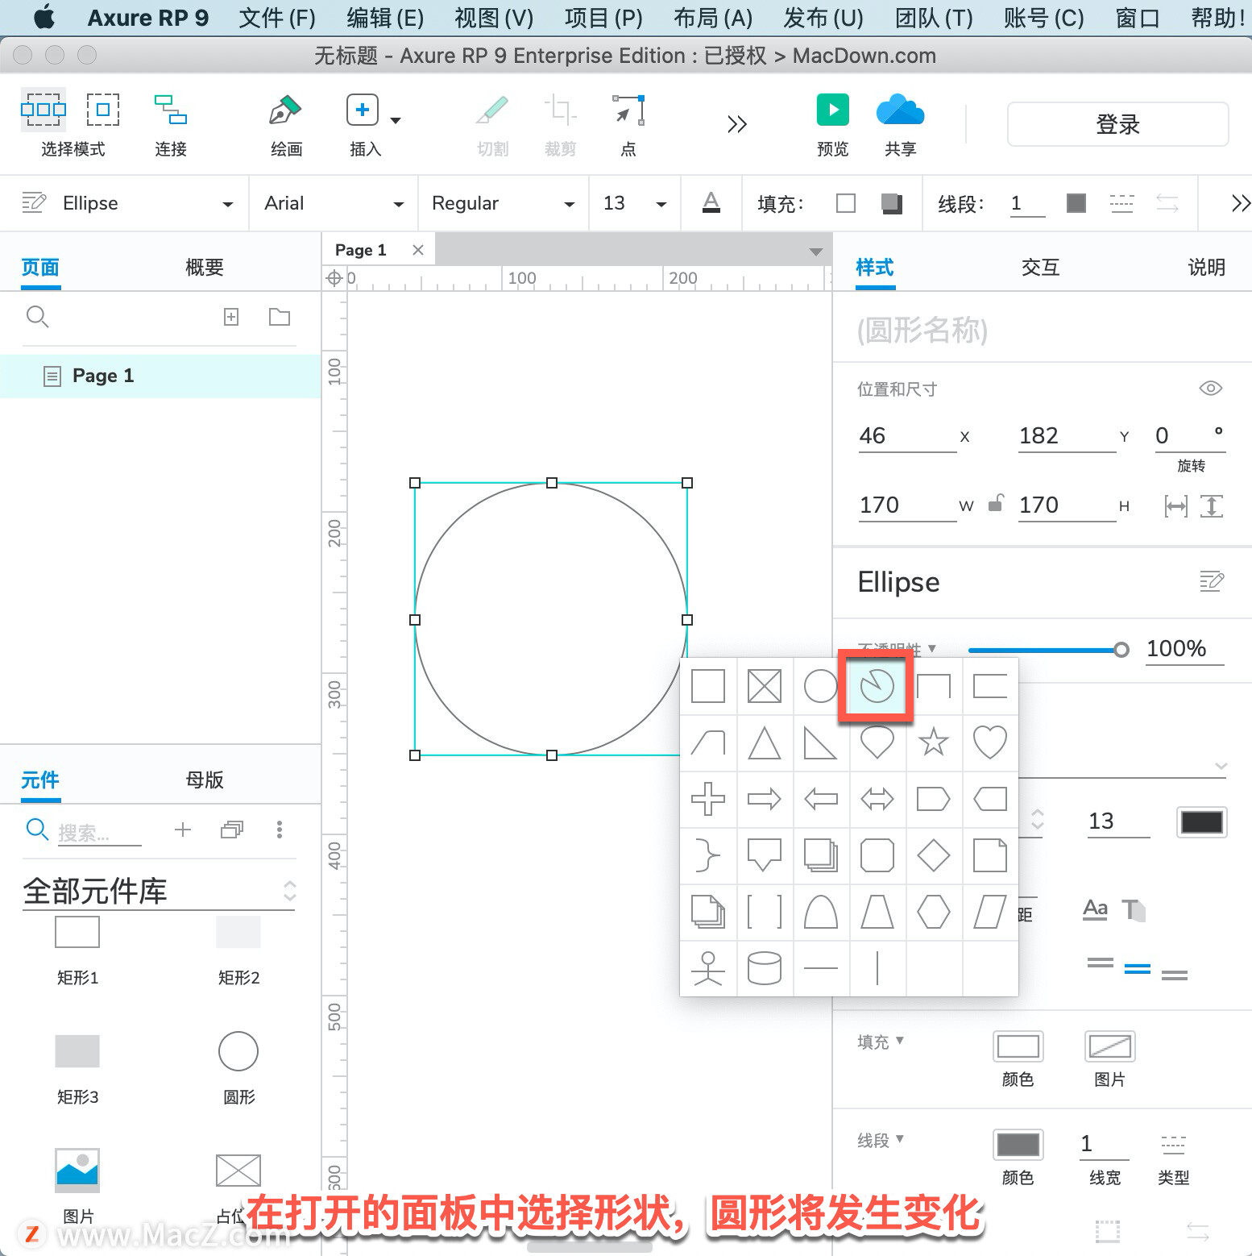Enable intersected selection mode
This screenshot has height=1256, width=1252.
[x=44, y=110]
